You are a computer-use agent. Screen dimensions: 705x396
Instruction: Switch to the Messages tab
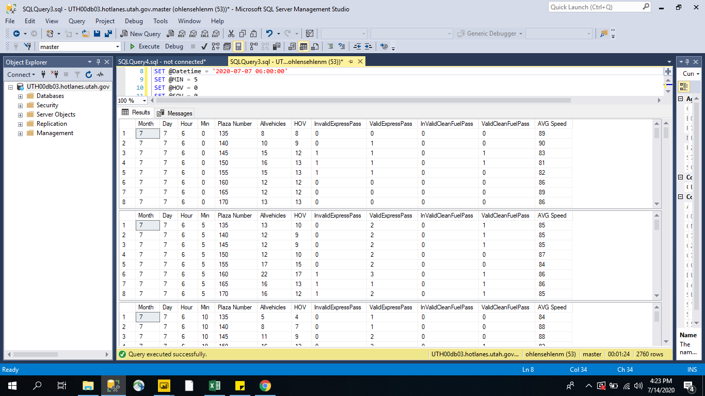click(175, 113)
